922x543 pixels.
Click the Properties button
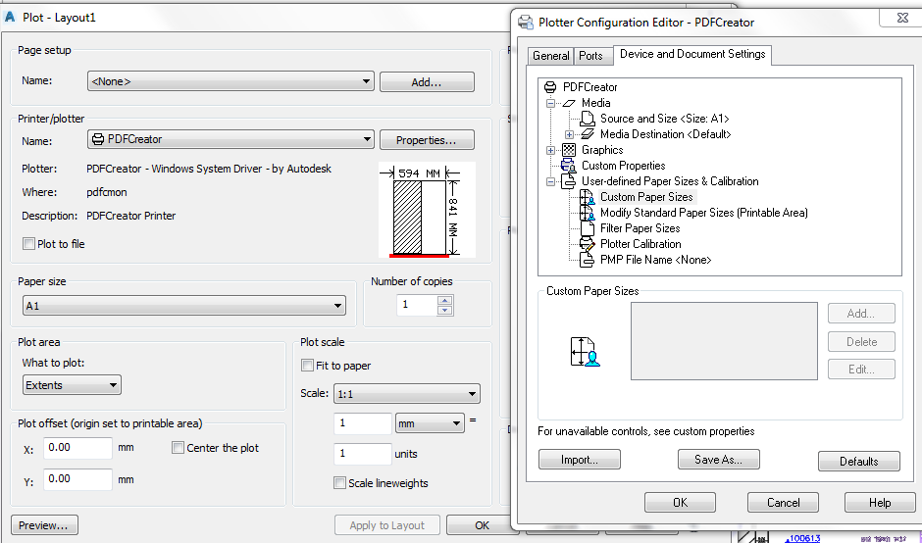pyautogui.click(x=427, y=140)
